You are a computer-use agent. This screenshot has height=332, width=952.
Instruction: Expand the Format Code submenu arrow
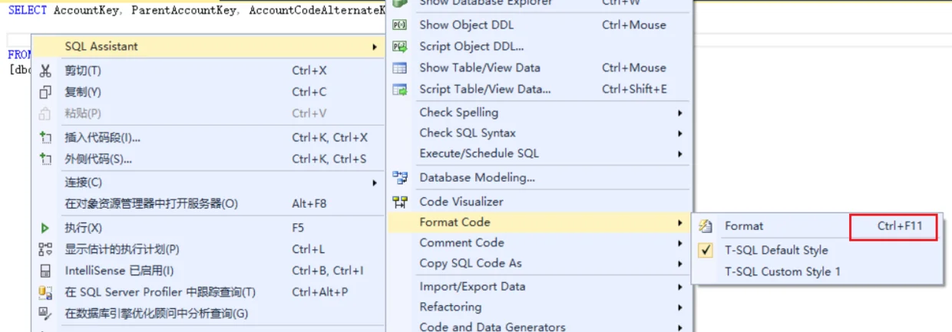(680, 223)
